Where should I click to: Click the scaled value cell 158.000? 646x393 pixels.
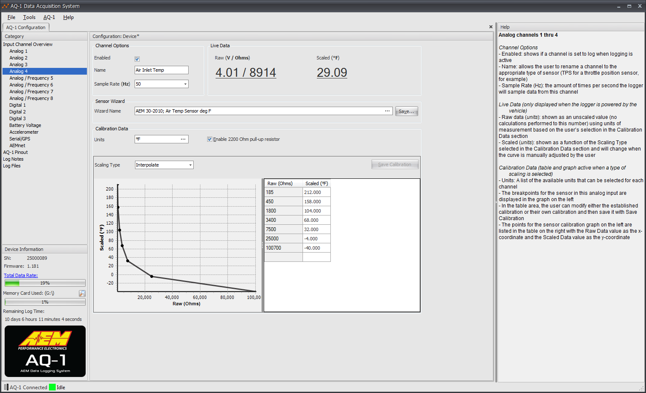[x=316, y=202]
